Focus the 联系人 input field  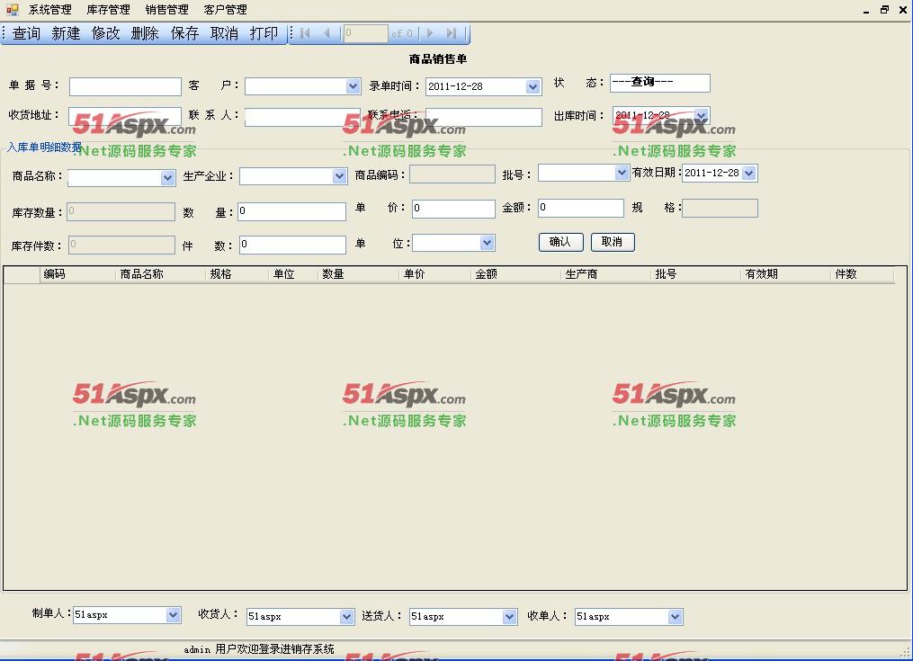pos(303,117)
